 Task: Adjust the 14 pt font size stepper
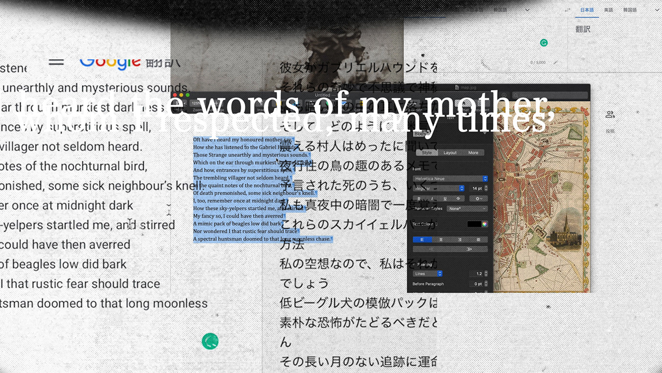486,188
